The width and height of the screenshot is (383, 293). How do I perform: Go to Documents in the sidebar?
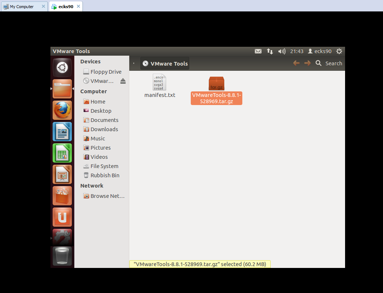click(101, 120)
